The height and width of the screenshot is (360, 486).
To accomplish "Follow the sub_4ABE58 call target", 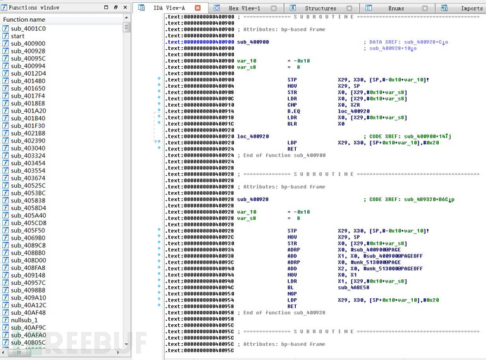I will point(354,288).
